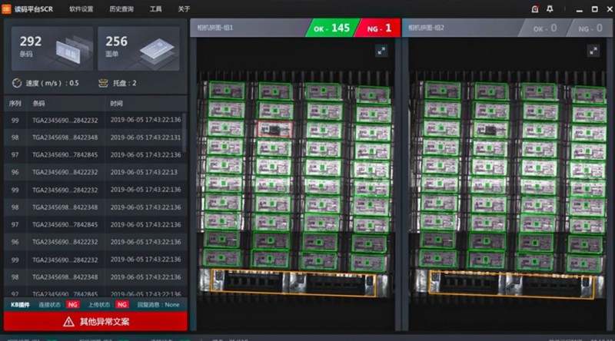Screen dimensions: 615x341
Task: Click the 托盘 pallet icon
Action: [x=104, y=83]
